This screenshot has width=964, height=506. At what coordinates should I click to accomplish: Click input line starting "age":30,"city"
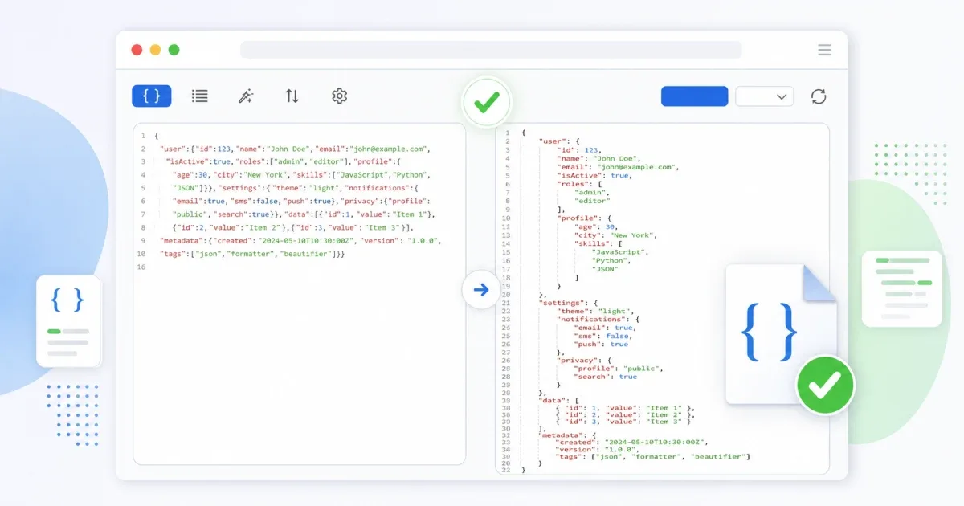tap(301, 175)
